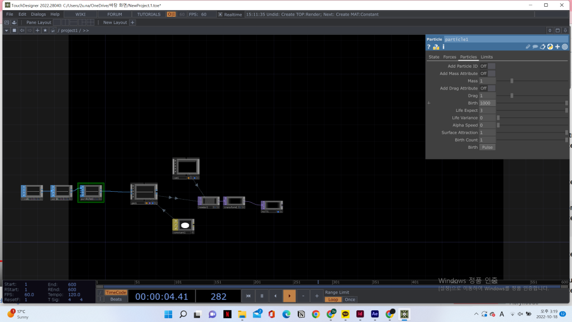Click the particle1 name field
The width and height of the screenshot is (572, 322).
click(x=506, y=39)
